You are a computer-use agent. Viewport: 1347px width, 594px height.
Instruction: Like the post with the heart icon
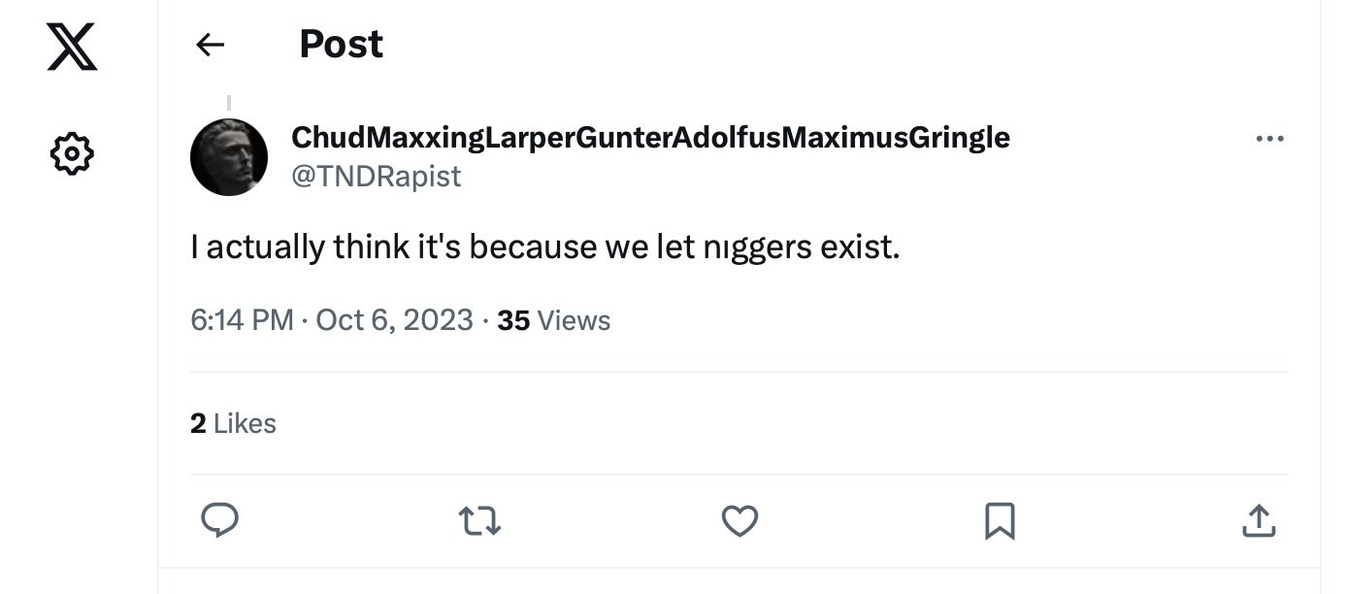(739, 521)
